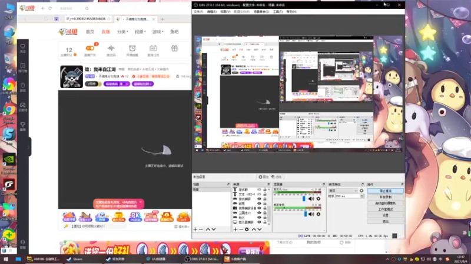The image size is (471, 264).
Task: Toggle visibility of the first text source row
Action: [259, 189]
